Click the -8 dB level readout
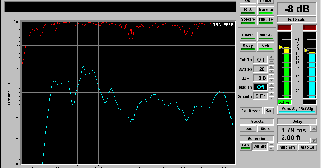Viewport: 321px width, 168px height. (297, 9)
